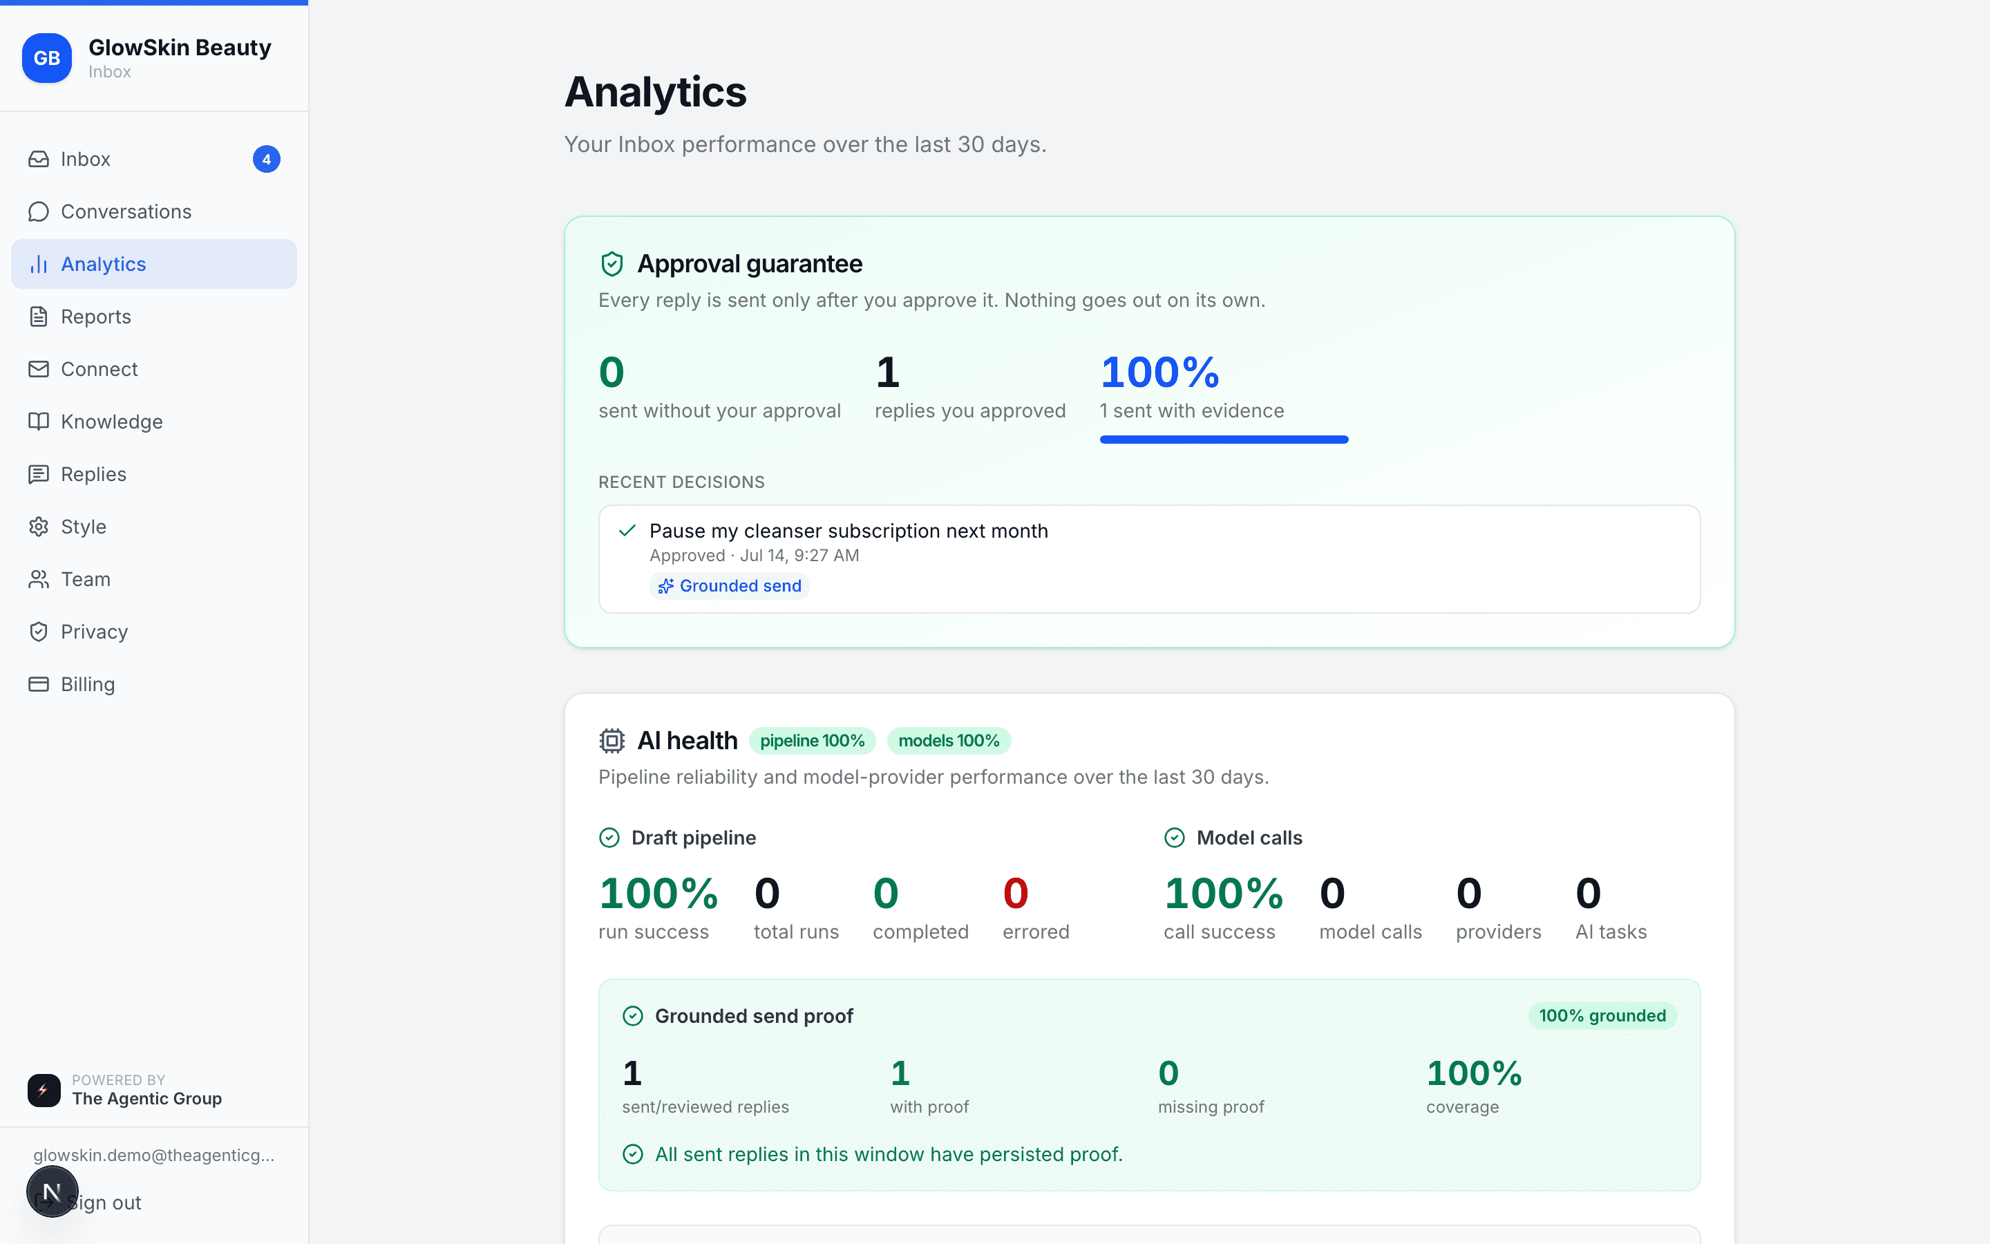Screen dimensions: 1990x1244
Task: Click the red 'errored' count
Action: pyautogui.click(x=1016, y=894)
